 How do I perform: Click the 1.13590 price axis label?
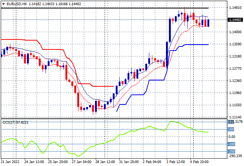[235, 44]
